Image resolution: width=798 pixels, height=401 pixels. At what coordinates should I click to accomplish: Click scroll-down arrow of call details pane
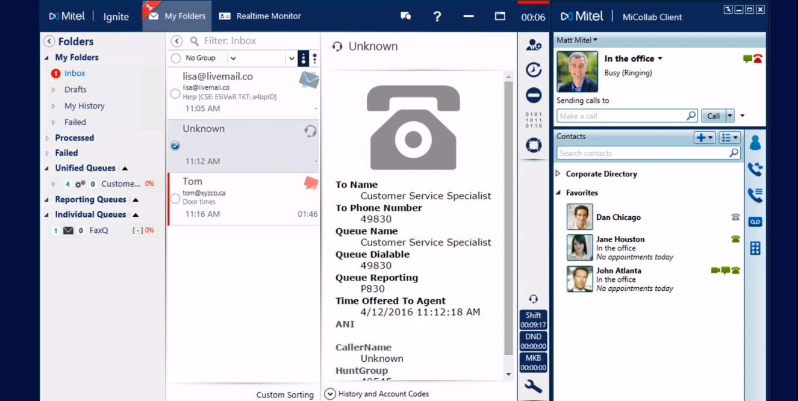508,374
